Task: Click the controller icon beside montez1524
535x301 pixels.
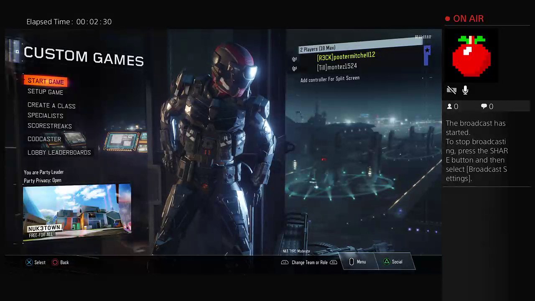Action: point(294,69)
